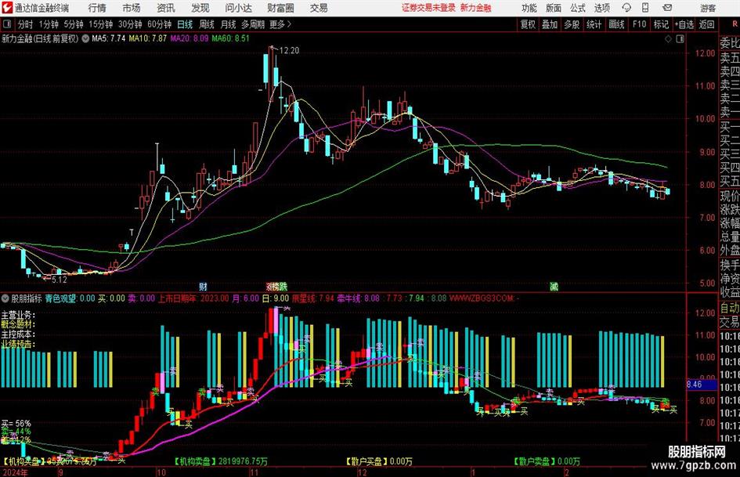
Task: Click the red R icon at top right
Action: (735, 23)
